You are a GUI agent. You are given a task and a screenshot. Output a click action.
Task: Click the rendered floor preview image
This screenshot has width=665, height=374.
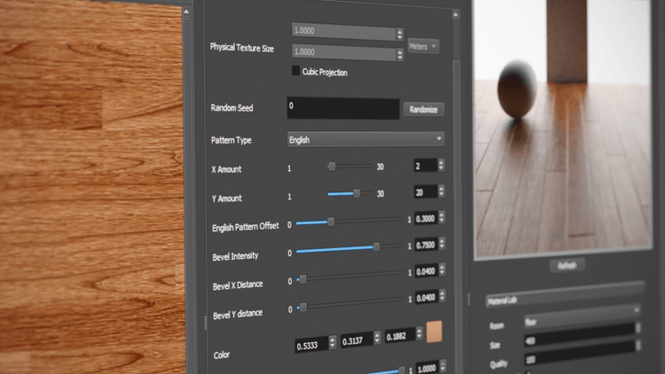[x=563, y=128]
